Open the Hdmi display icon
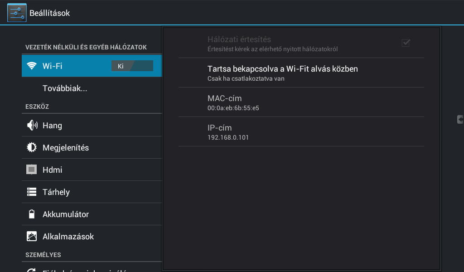 coord(32,170)
